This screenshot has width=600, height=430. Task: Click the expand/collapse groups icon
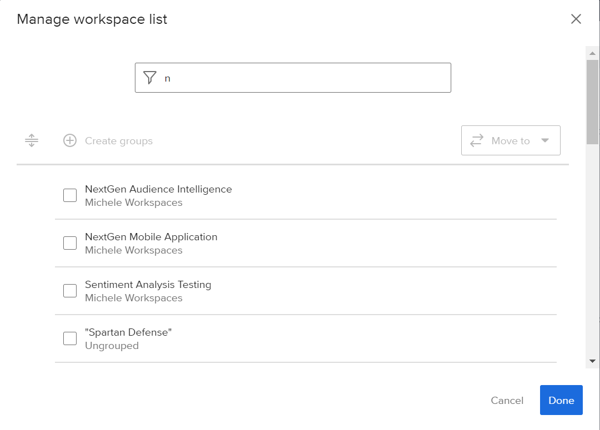click(x=32, y=141)
